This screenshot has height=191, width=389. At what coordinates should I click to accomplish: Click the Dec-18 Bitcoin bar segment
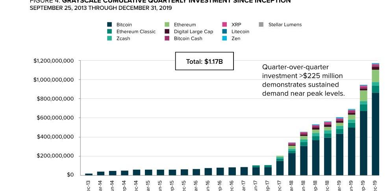click(328, 156)
